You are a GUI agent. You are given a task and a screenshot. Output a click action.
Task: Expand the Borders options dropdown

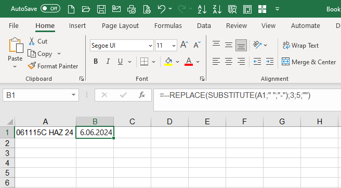pos(154,62)
